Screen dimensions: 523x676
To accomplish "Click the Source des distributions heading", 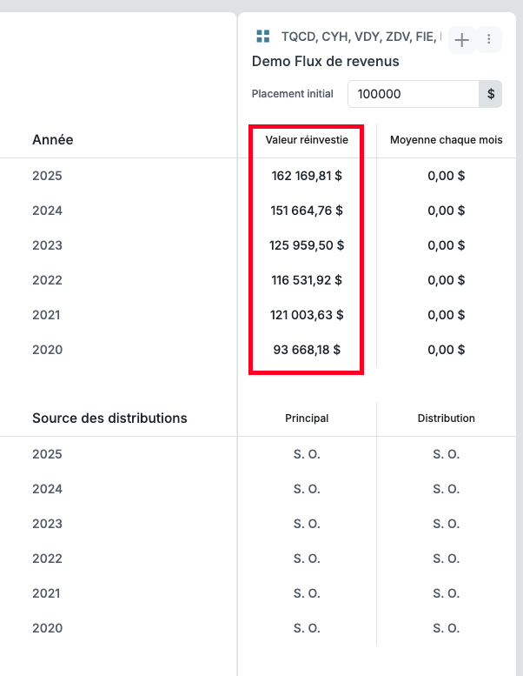I will coord(109,418).
